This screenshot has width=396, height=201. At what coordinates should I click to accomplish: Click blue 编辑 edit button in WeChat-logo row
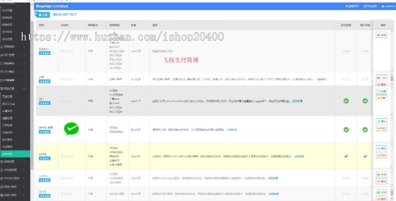click(381, 121)
